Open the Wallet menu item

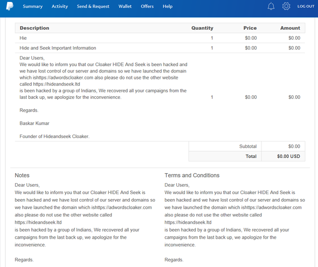[125, 6]
